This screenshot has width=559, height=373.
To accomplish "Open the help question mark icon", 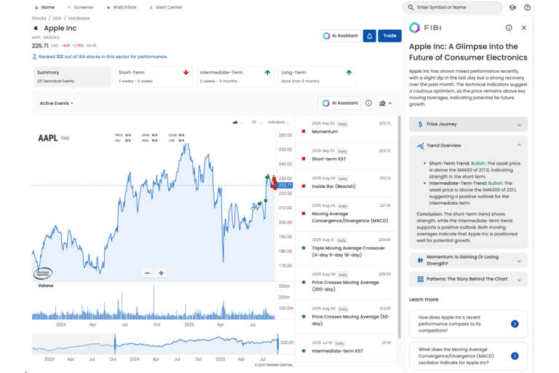I will pos(527,7).
